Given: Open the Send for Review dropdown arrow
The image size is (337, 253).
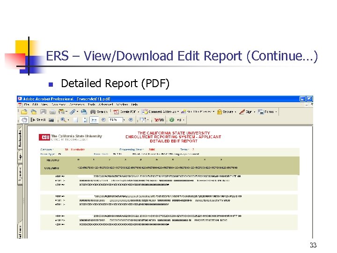Looking at the screenshot, I should (213, 112).
